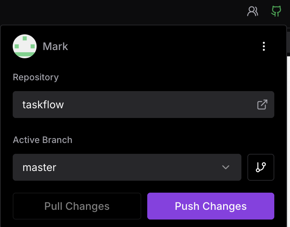Click the taskflow repository name
This screenshot has width=290, height=227.
[43, 105]
